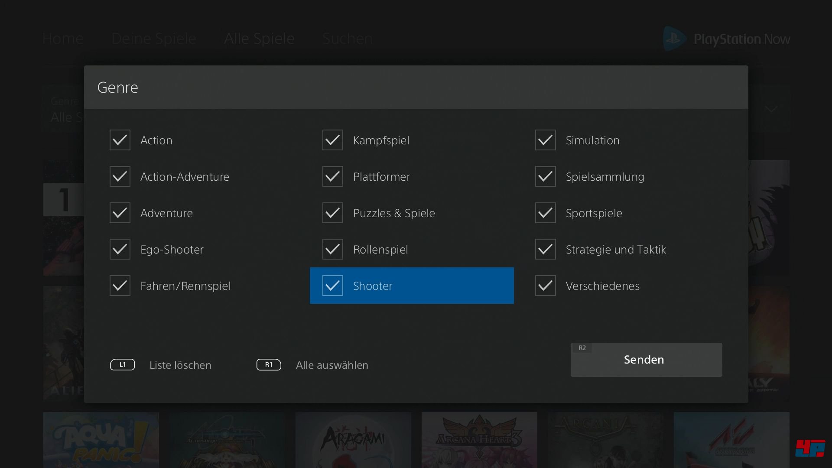This screenshot has width=832, height=468.
Task: Click the R1 button icon
Action: pyautogui.click(x=269, y=365)
